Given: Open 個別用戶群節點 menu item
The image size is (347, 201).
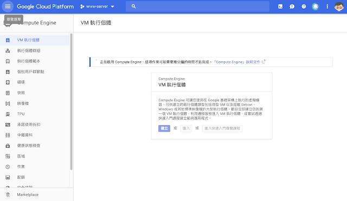Looking at the screenshot, I should pos(35,72).
